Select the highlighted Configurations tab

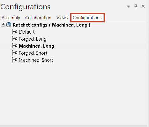coord(87,18)
